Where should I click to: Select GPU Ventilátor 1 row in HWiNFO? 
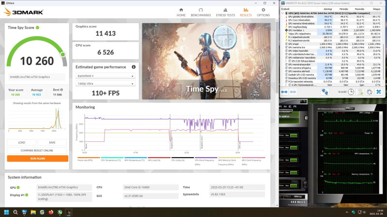(332, 30)
